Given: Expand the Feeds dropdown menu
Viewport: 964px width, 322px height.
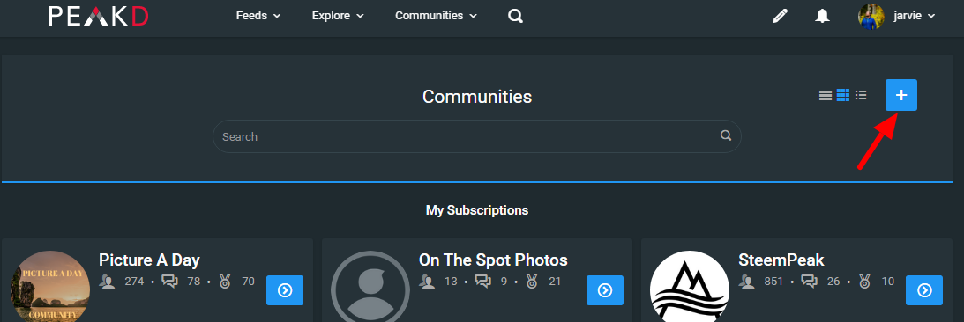Looking at the screenshot, I should [x=258, y=16].
